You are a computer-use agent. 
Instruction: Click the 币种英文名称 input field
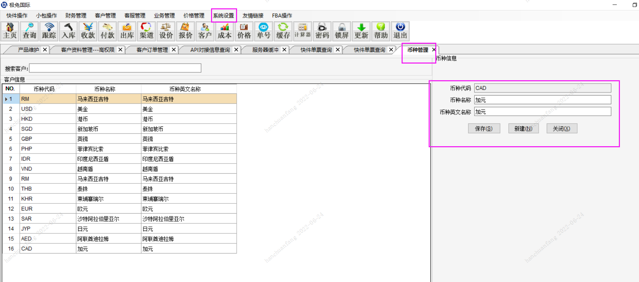click(543, 112)
